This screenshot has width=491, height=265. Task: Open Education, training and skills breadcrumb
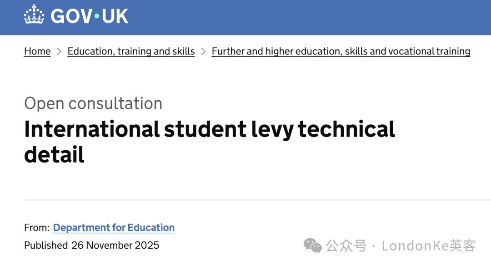(x=131, y=51)
